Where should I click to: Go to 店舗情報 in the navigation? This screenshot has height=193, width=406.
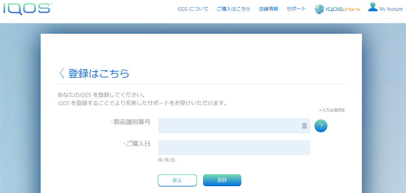click(x=268, y=9)
